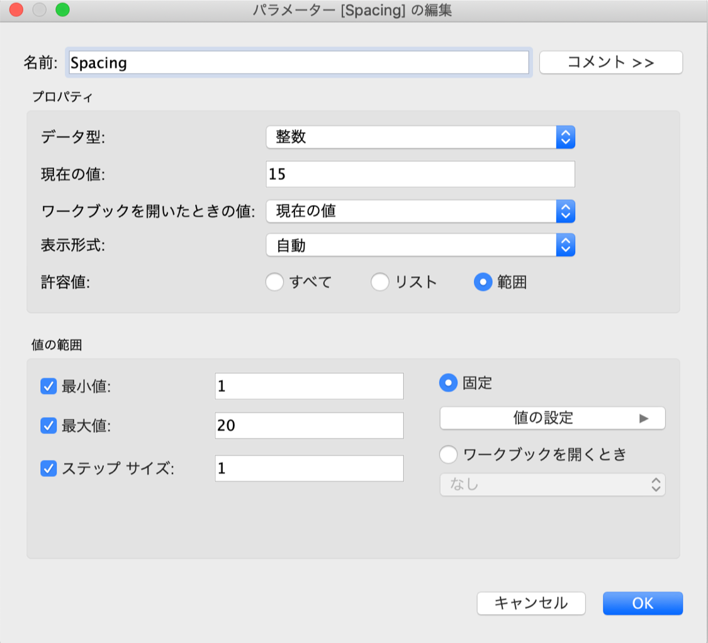
Task: Click the 名前 text field
Action: [x=298, y=62]
